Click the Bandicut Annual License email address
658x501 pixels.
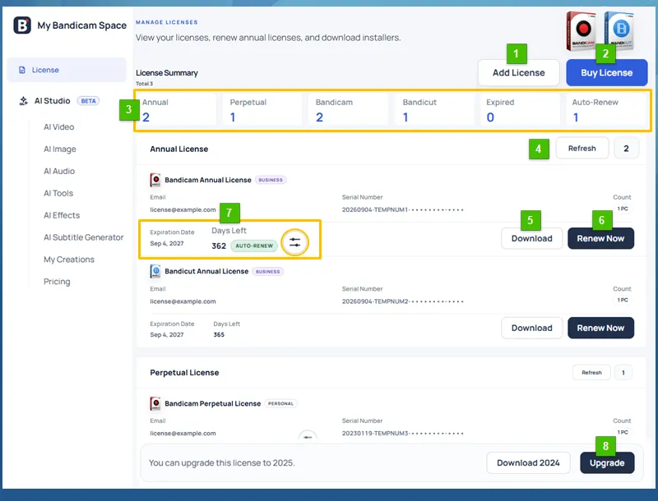[x=183, y=301]
